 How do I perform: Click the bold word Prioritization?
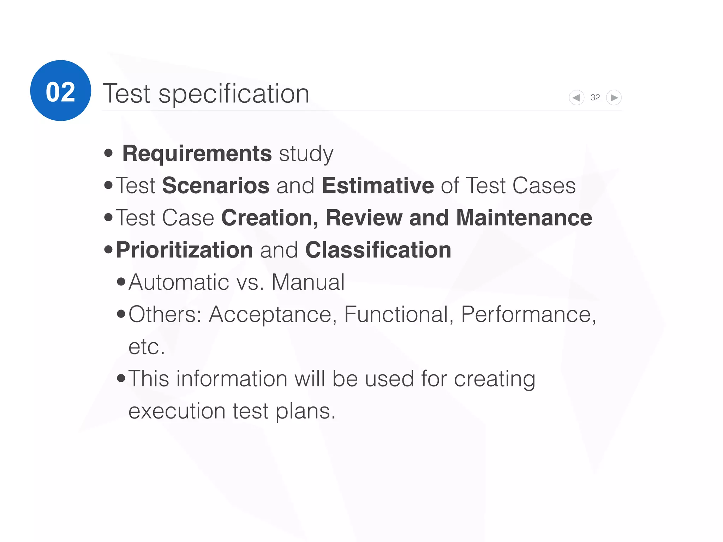coord(184,250)
